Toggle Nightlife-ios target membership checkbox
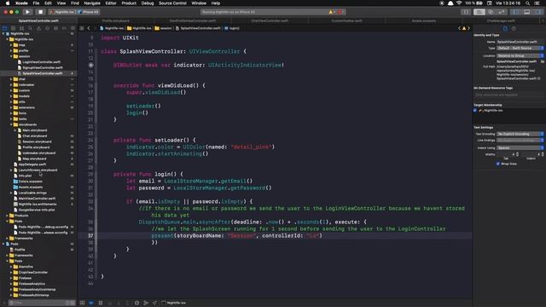The height and width of the screenshot is (307, 546). point(475,110)
